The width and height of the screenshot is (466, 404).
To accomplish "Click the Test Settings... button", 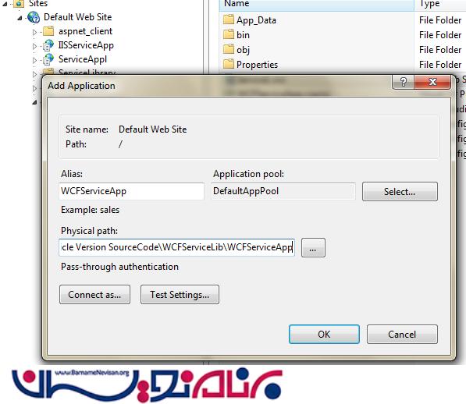I will (180, 295).
